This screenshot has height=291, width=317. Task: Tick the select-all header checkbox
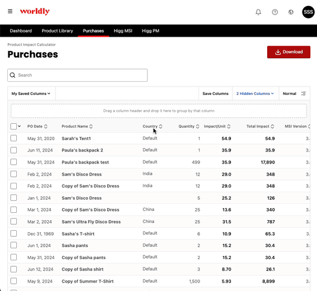coord(14,126)
